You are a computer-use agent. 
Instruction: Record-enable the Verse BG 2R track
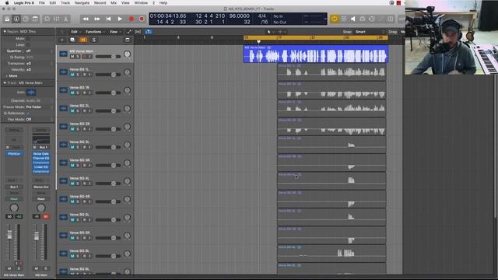pos(85,129)
